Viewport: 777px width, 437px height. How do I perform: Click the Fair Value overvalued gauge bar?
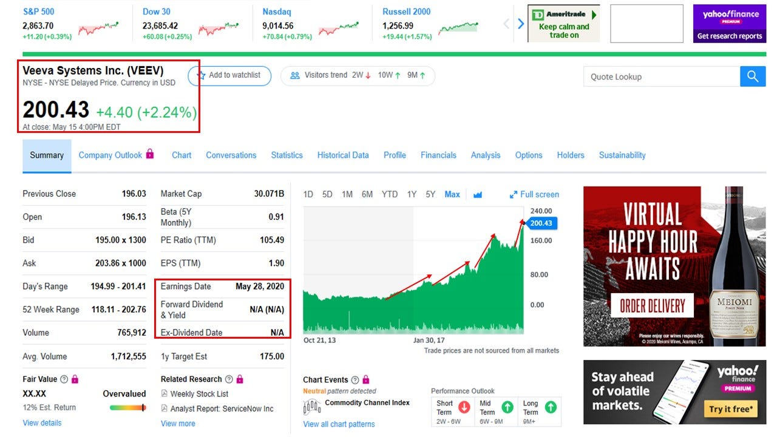[127, 408]
